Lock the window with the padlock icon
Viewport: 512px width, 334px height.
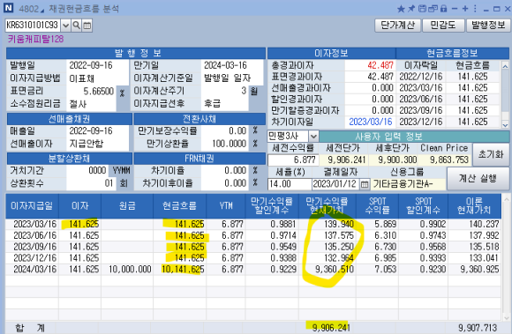[x=443, y=9]
